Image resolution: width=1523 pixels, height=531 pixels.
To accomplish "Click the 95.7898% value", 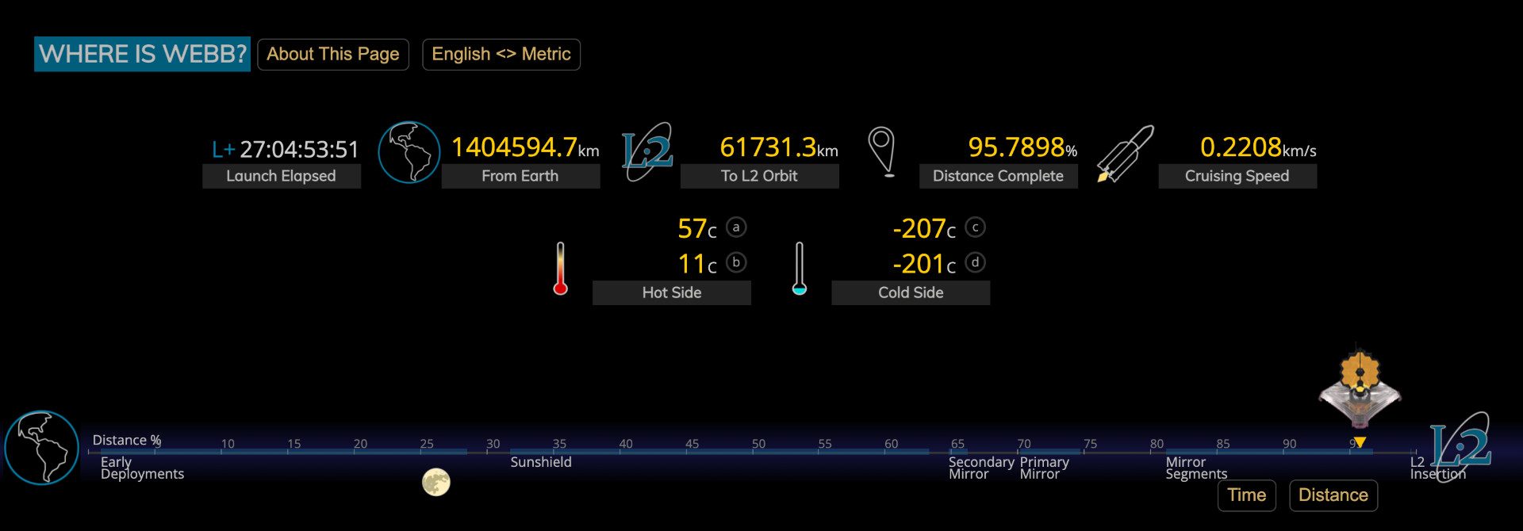I will coord(1022,147).
